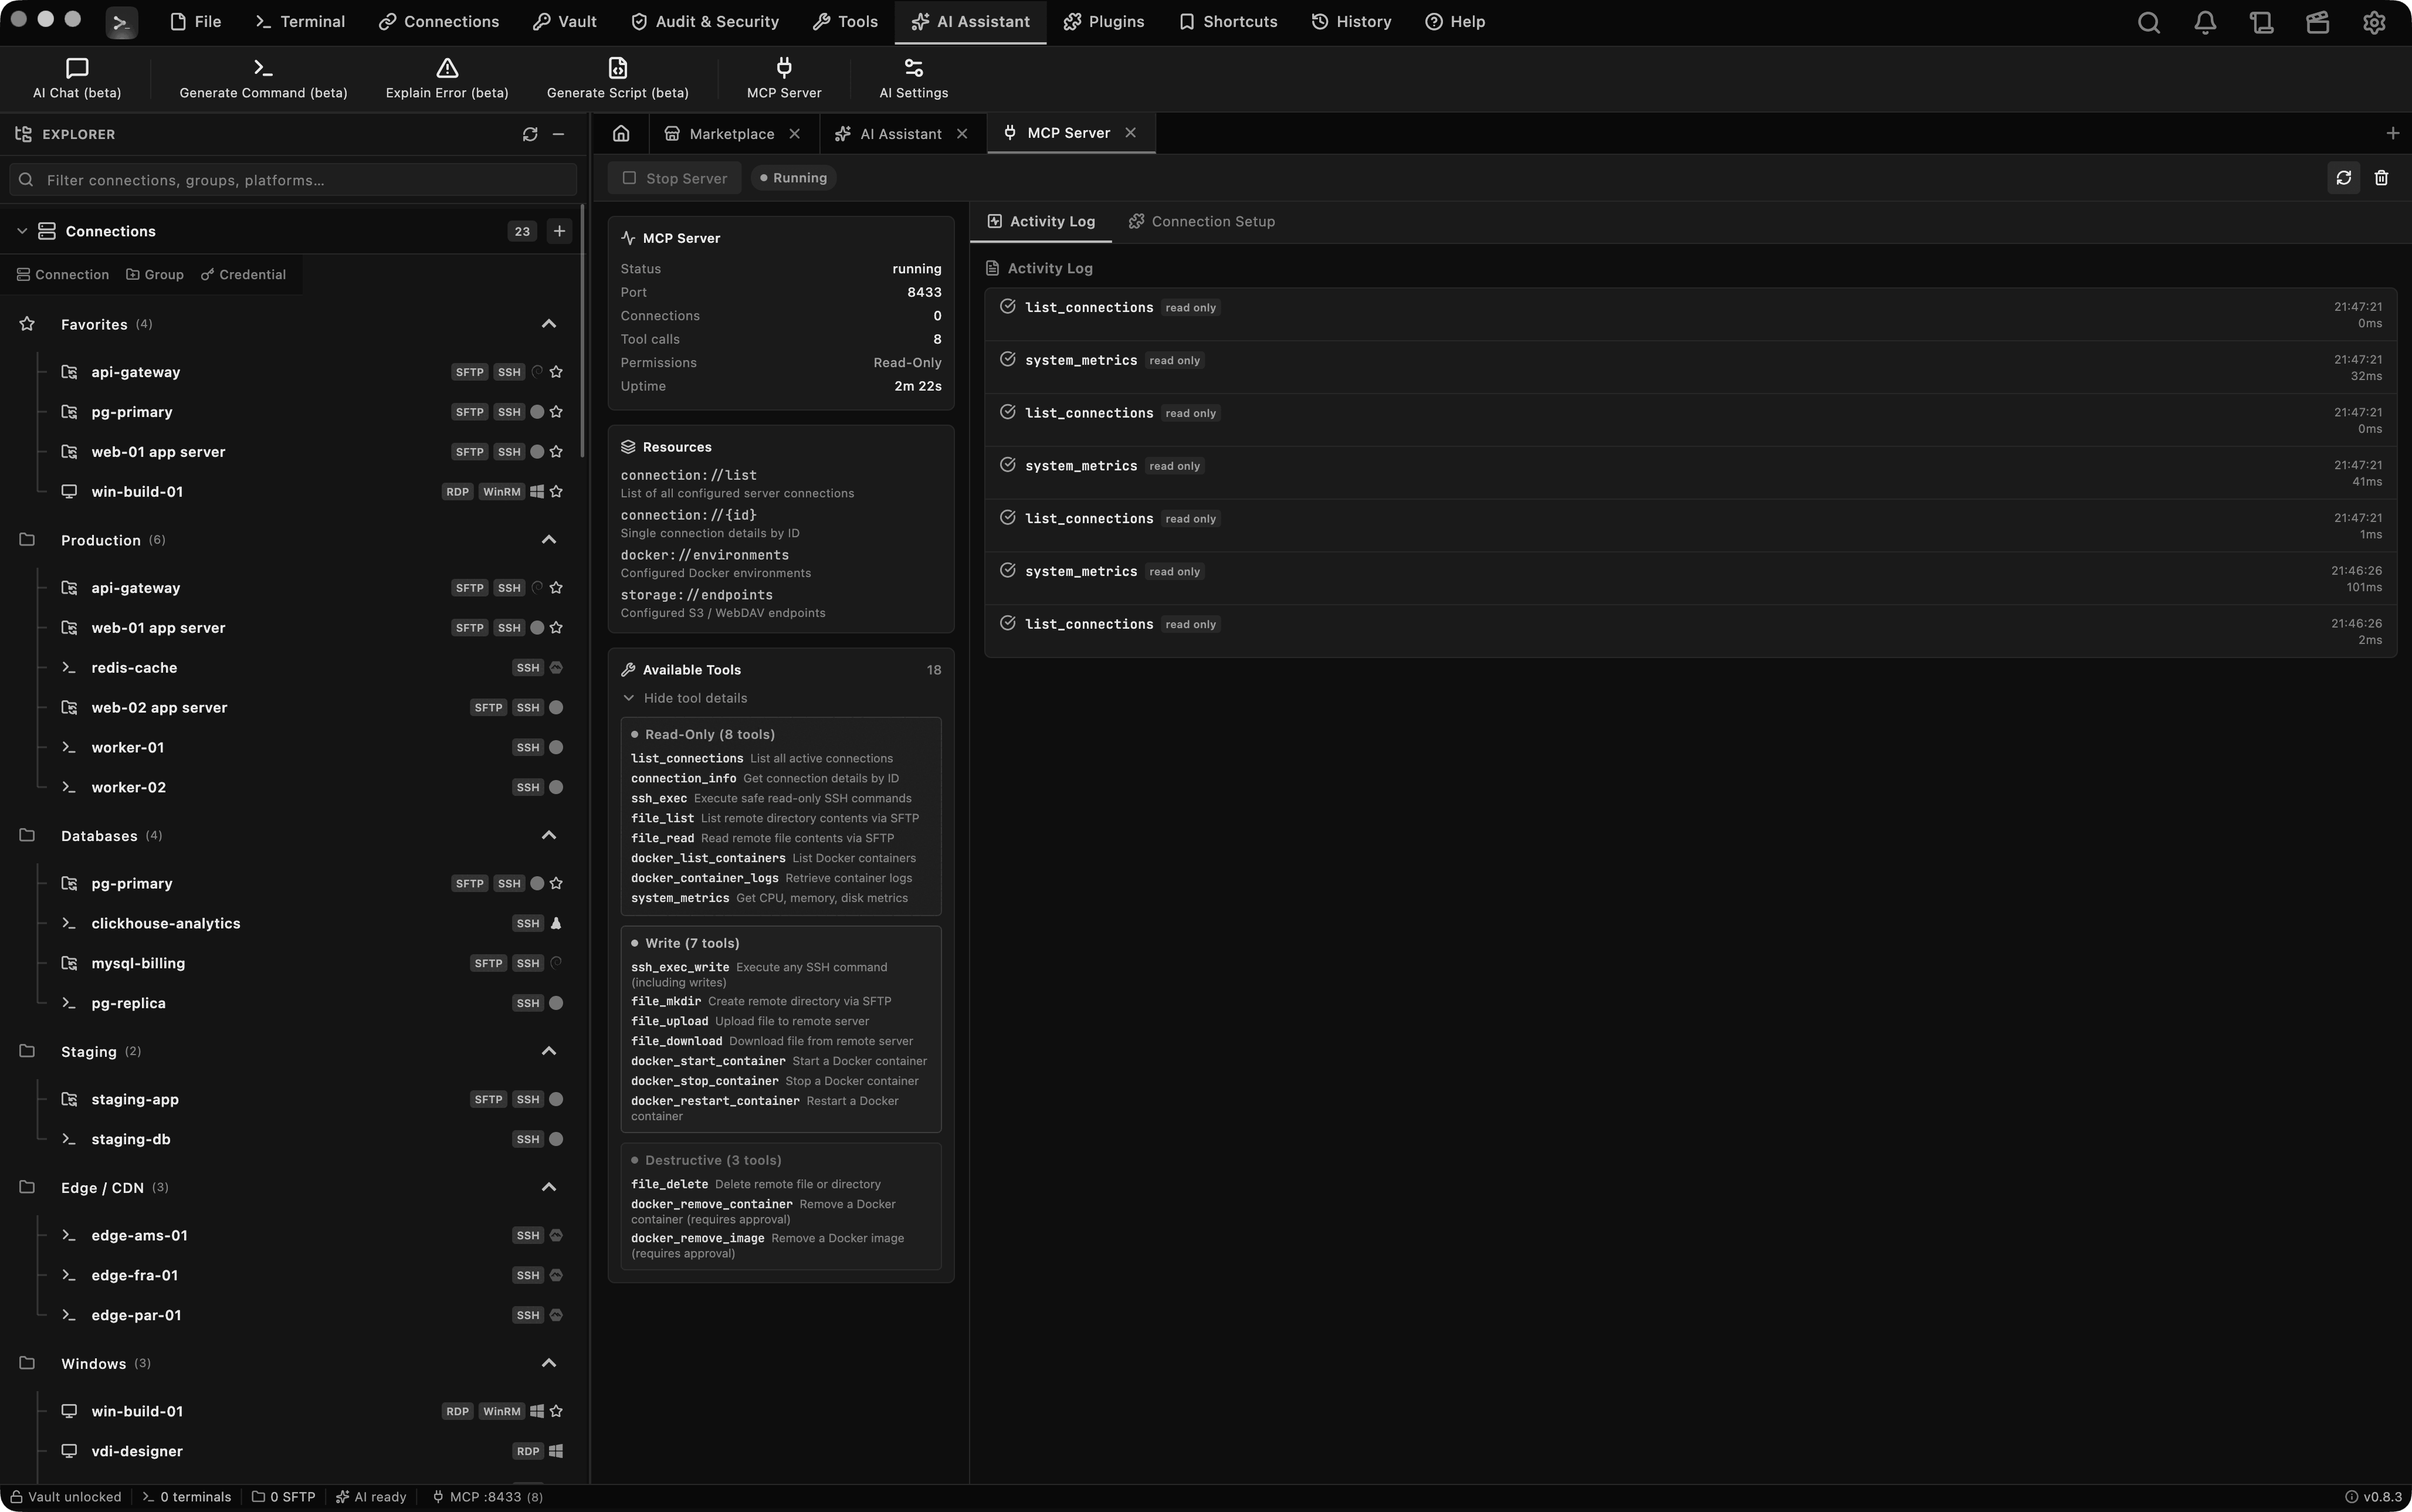Open Generate Command (beta)

(x=263, y=78)
